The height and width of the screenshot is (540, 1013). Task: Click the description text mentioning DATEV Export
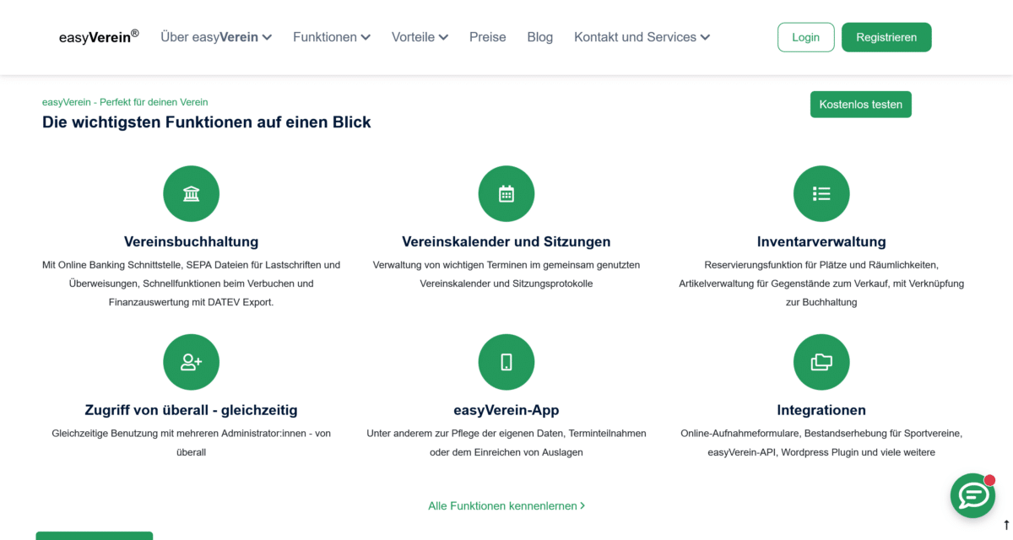(191, 283)
